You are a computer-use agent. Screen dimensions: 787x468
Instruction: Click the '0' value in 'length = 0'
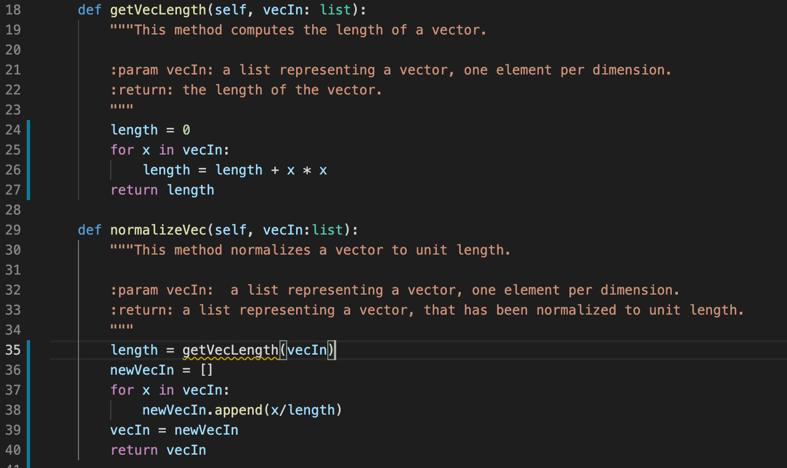tap(186, 130)
